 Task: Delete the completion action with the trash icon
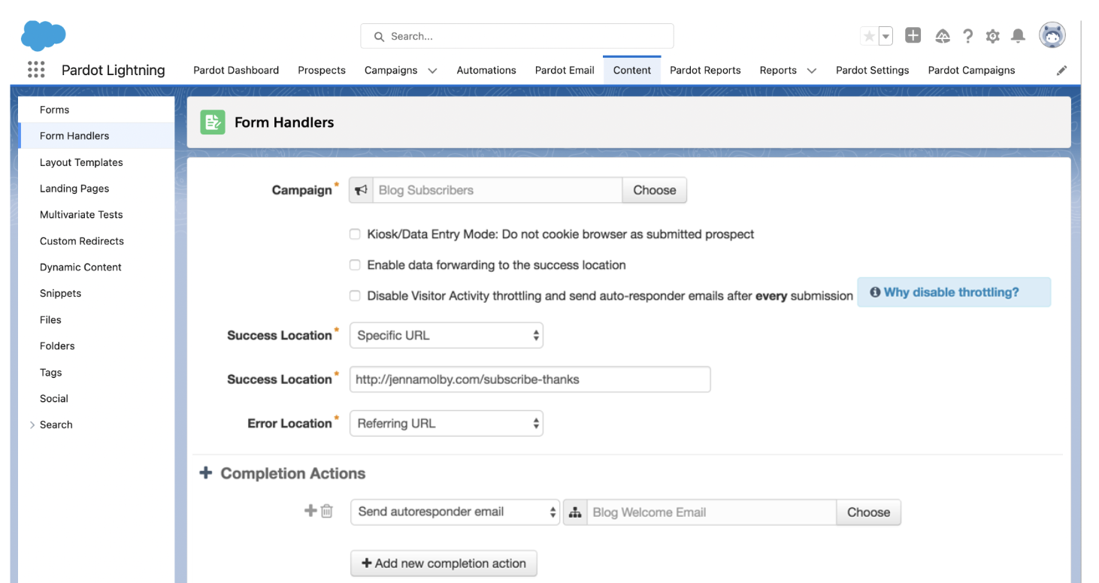[327, 512]
